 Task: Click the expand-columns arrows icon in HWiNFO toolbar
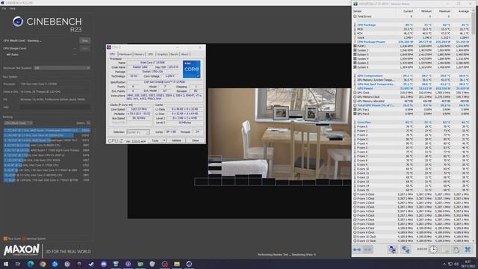[357, 250]
